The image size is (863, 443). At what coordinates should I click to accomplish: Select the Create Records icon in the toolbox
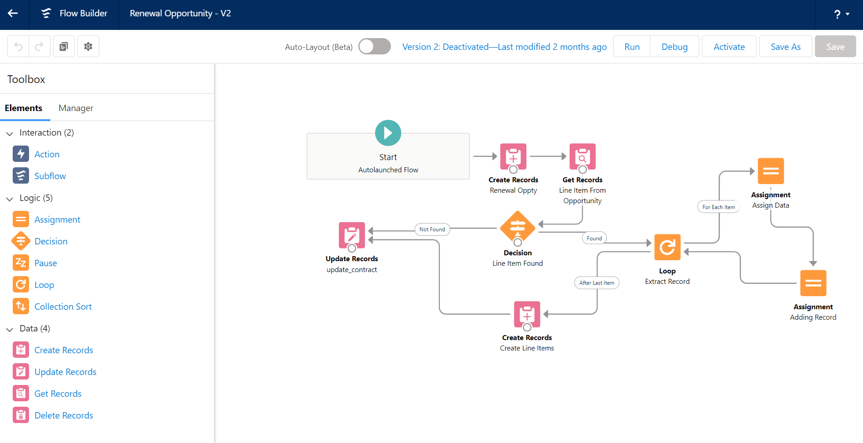[x=21, y=350]
